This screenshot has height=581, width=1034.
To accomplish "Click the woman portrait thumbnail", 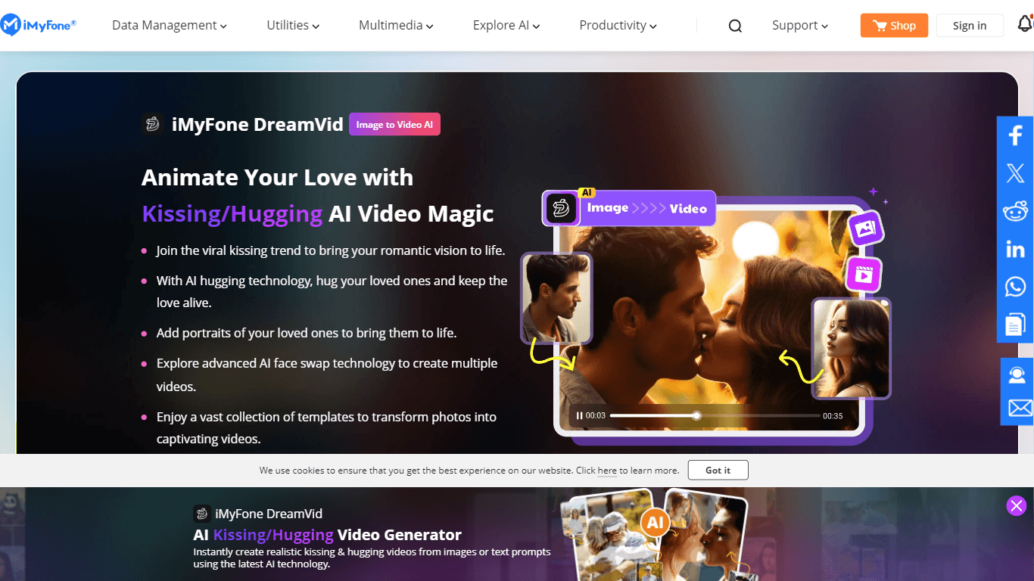I will (x=852, y=348).
